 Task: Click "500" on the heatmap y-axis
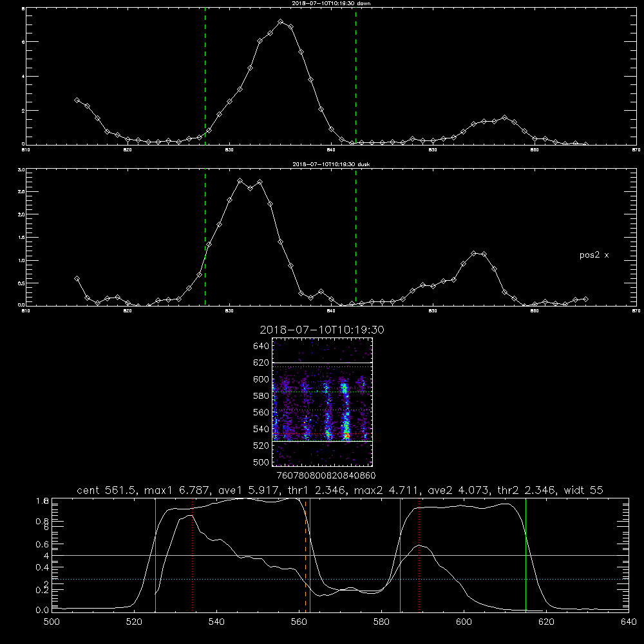(261, 462)
